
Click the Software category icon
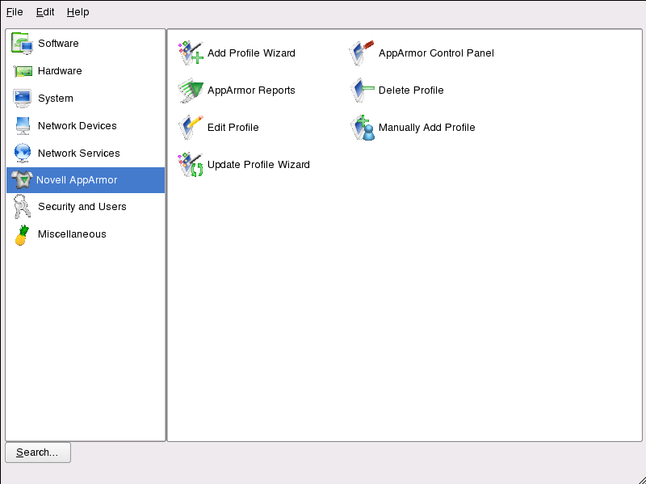[x=23, y=44]
